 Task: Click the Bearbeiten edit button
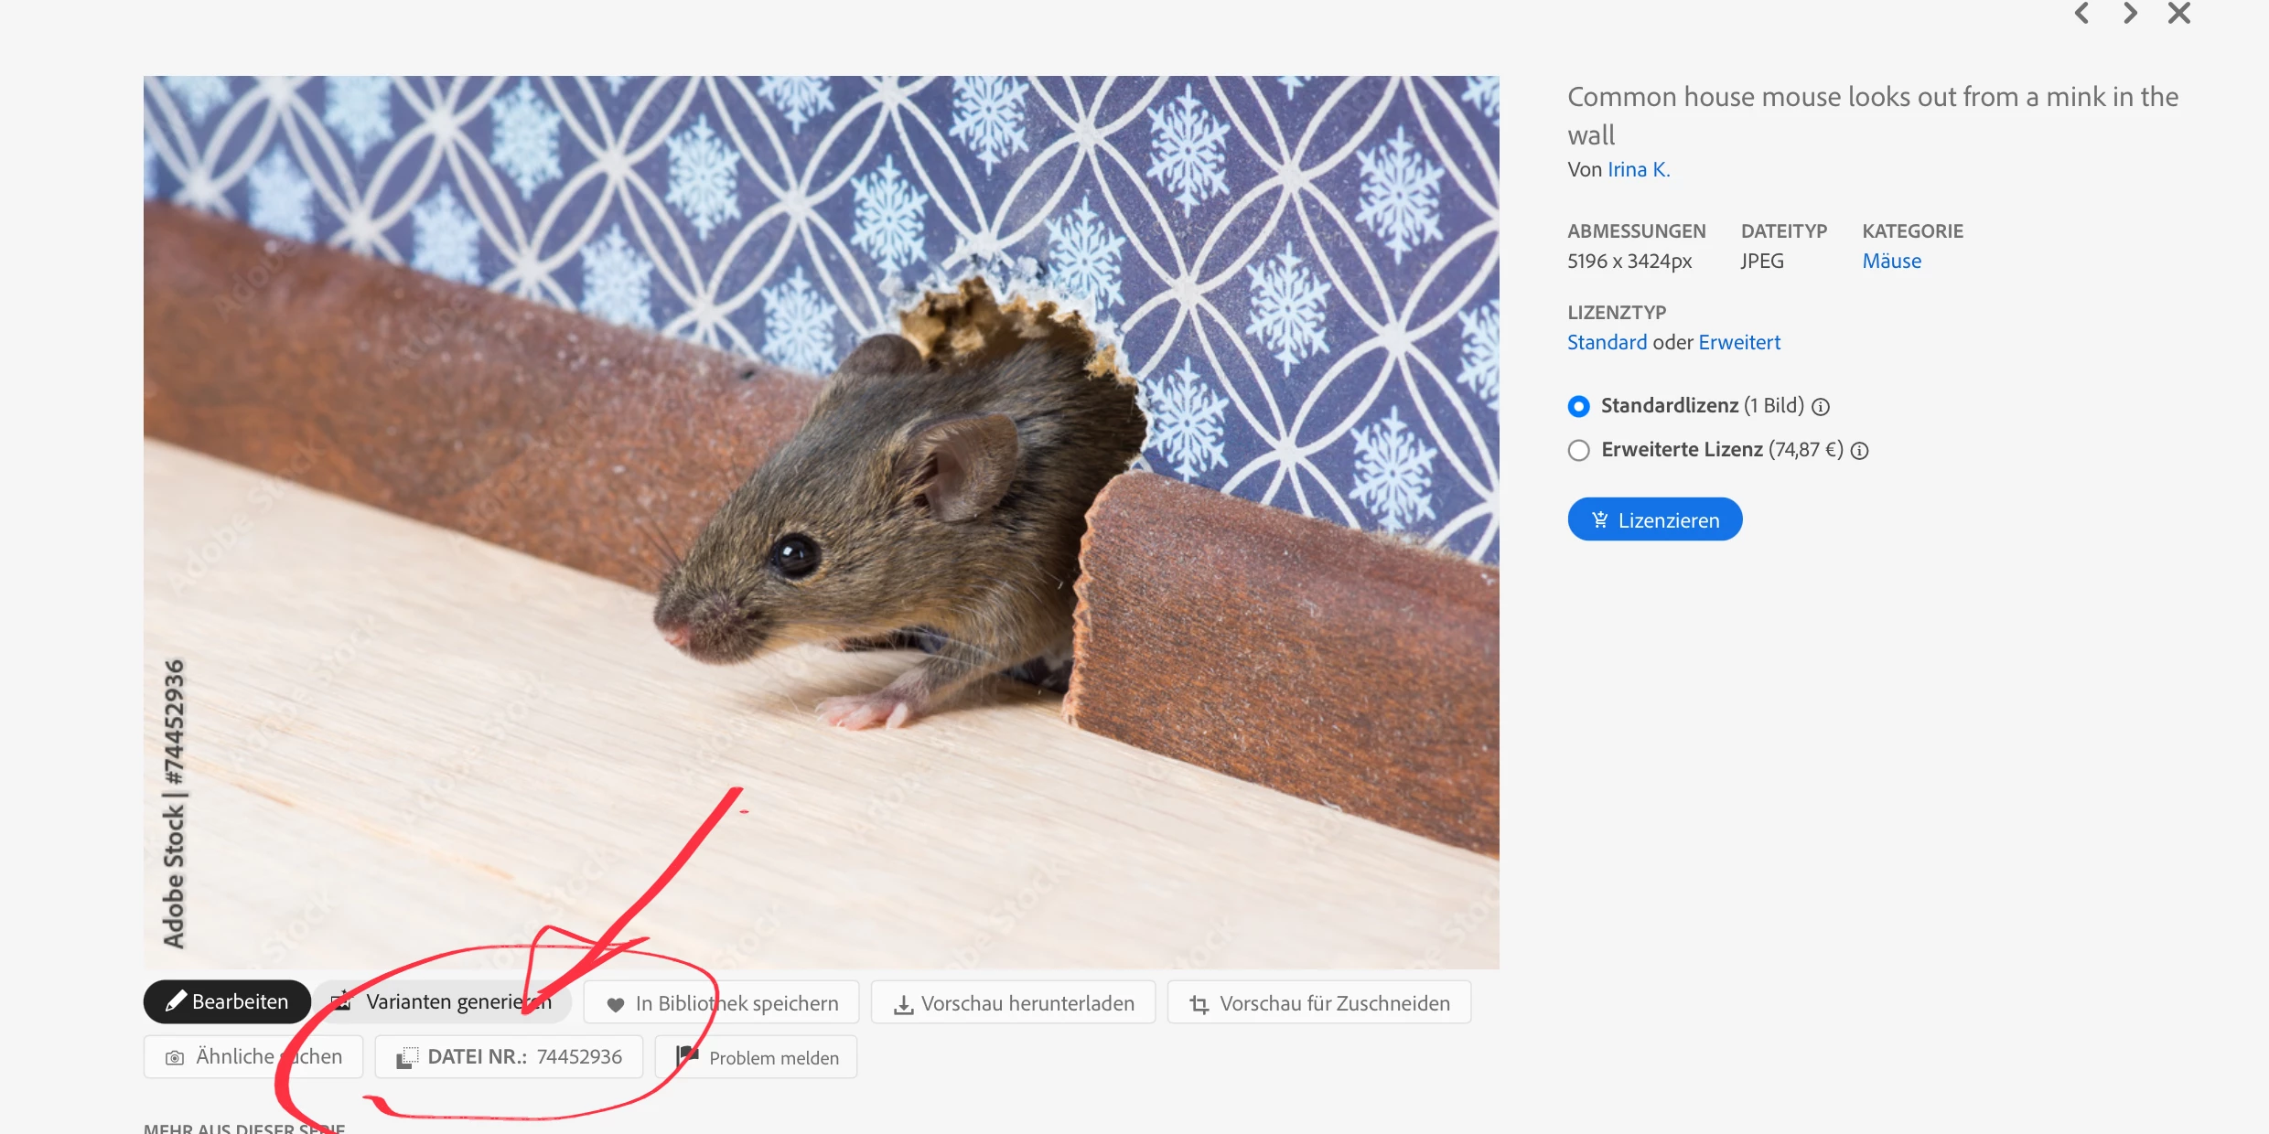tap(227, 1002)
